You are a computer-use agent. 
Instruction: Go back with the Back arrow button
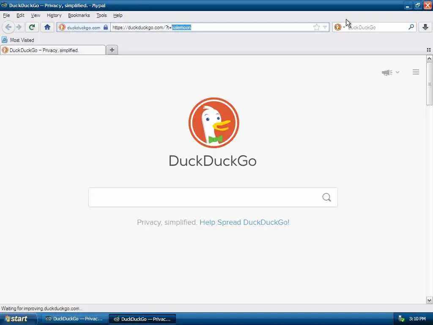[x=8, y=27]
